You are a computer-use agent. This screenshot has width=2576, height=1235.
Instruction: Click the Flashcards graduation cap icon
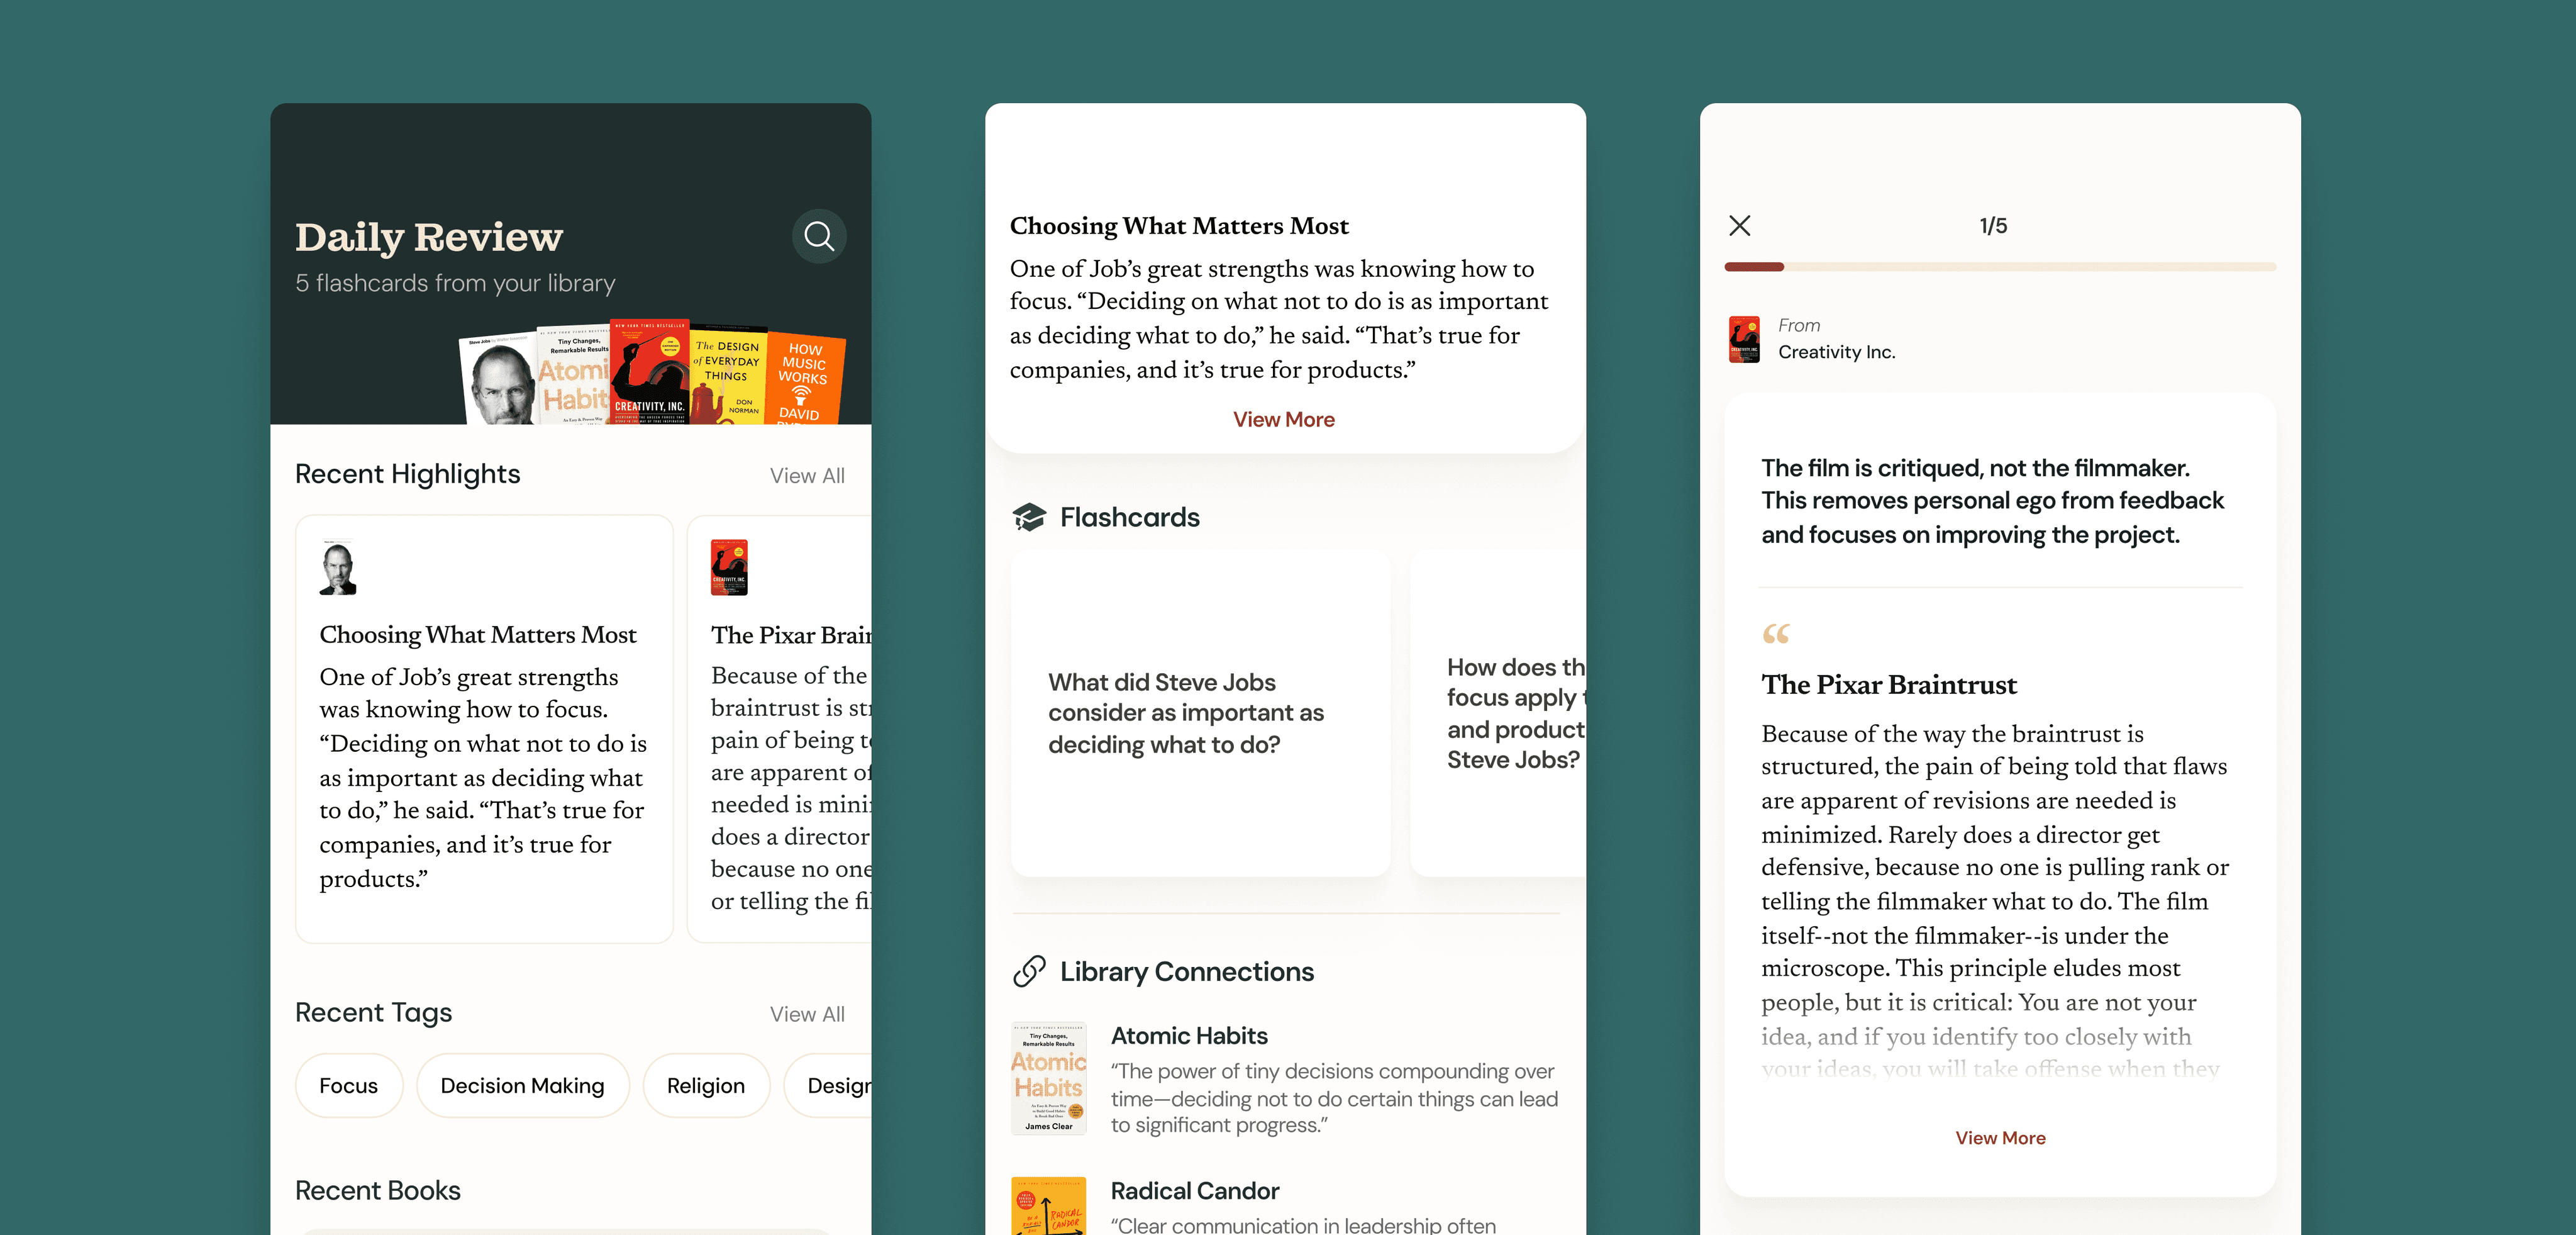1029,517
